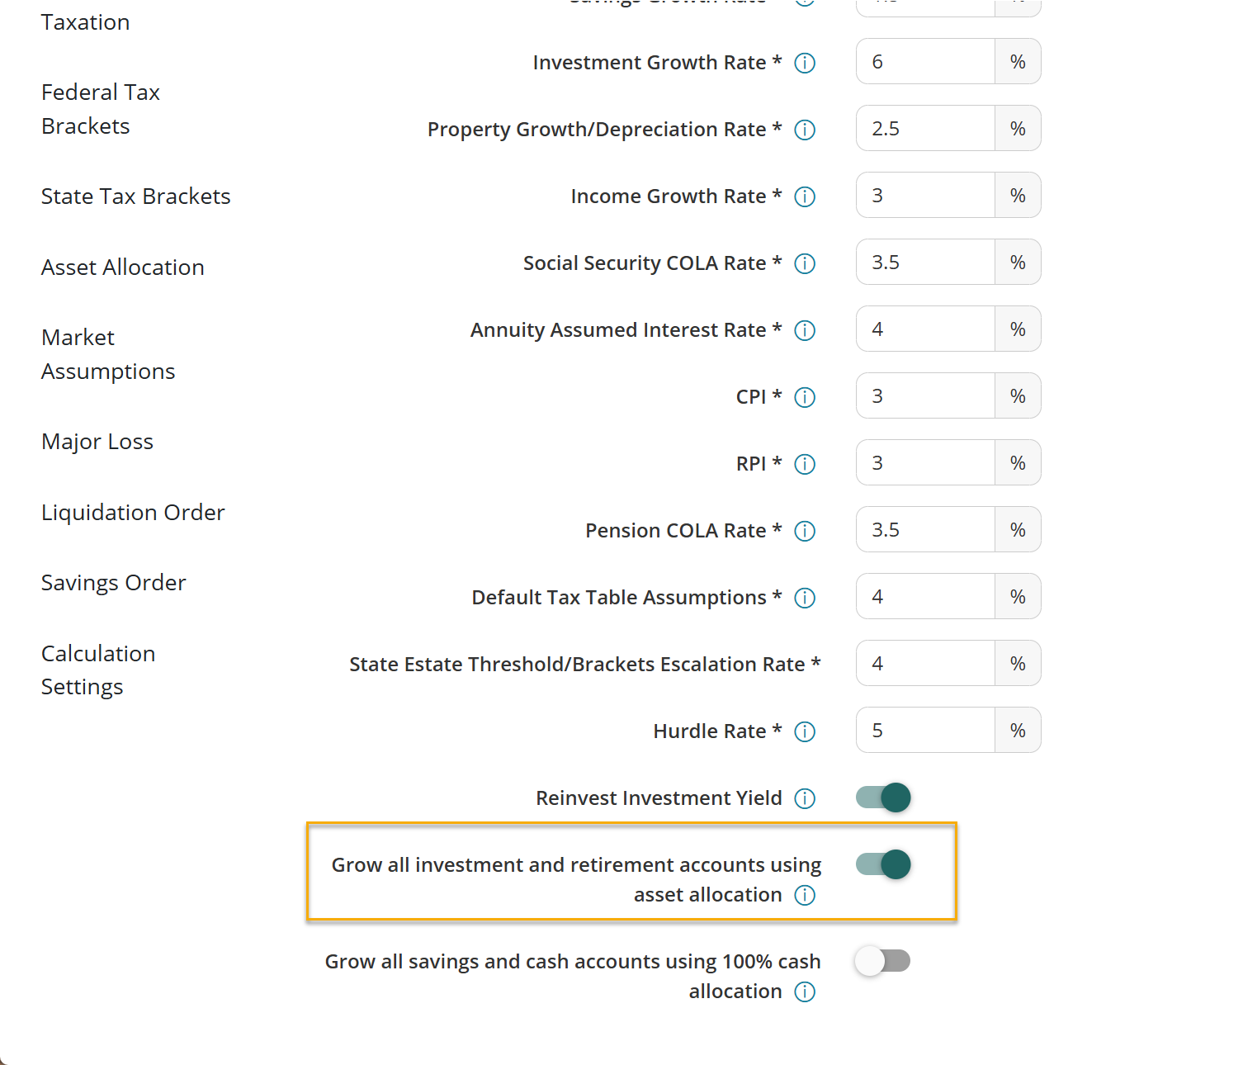
Task: Toggle grow investment accounts using asset allocation
Action: (x=883, y=864)
